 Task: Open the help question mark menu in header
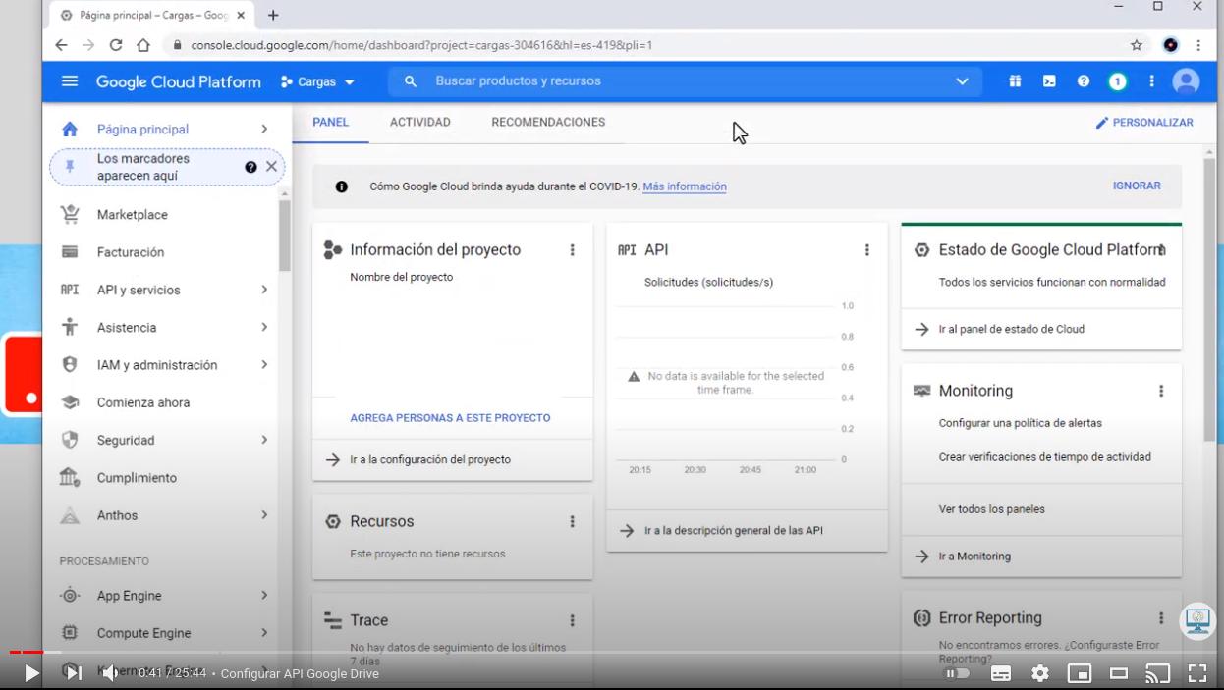[1084, 81]
